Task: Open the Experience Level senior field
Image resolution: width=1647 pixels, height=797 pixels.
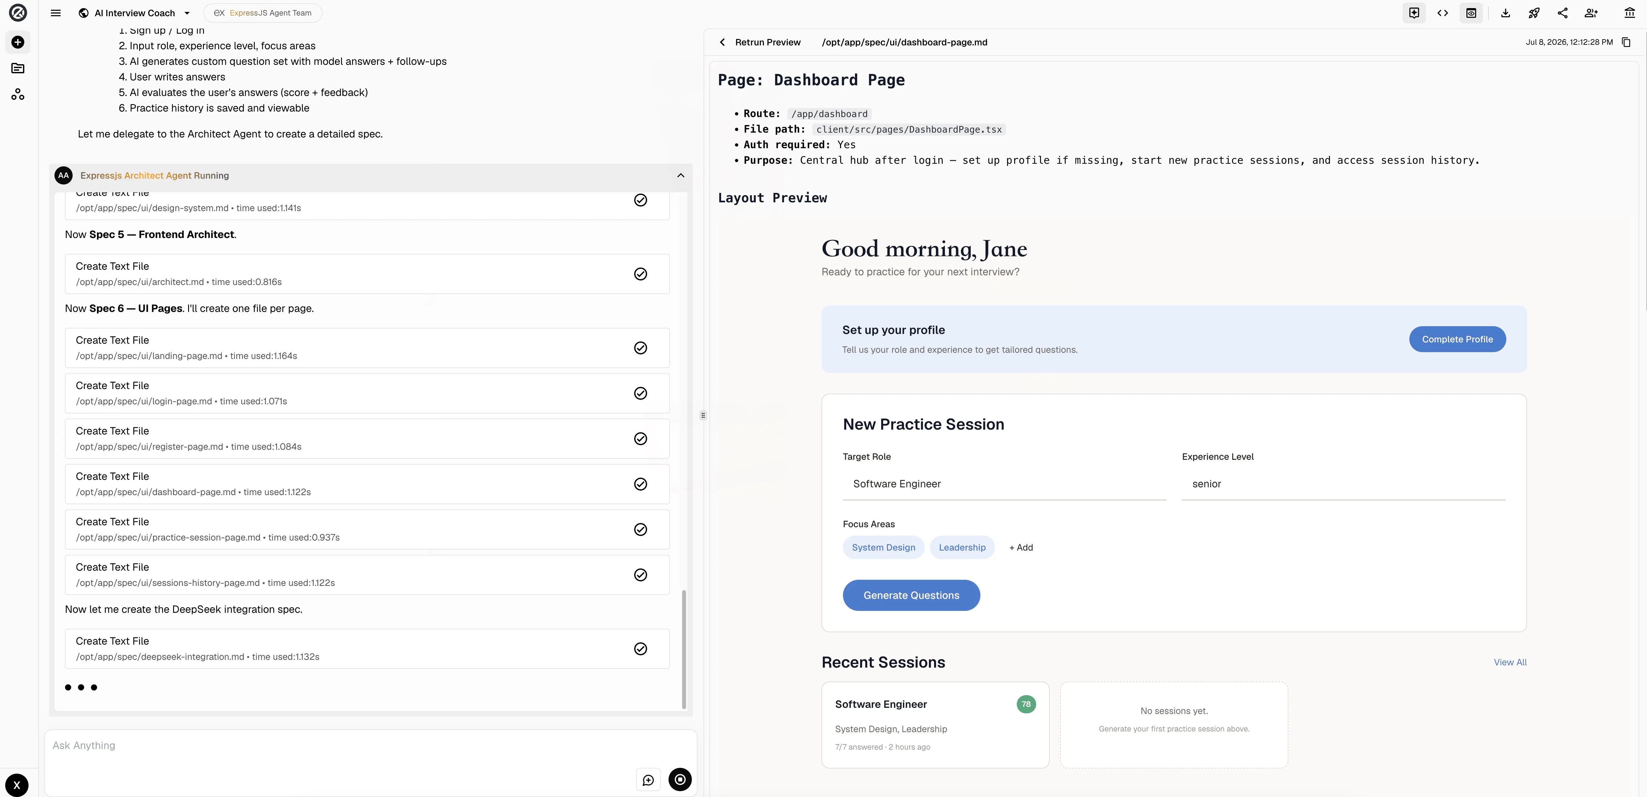Action: (1343, 484)
